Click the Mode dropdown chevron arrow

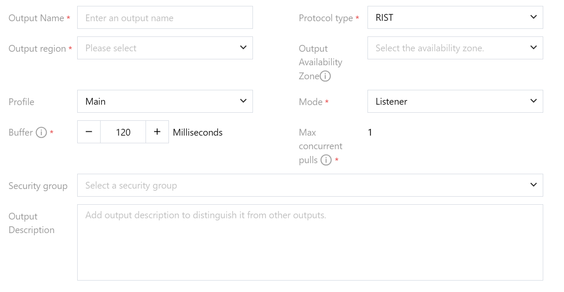(x=533, y=101)
